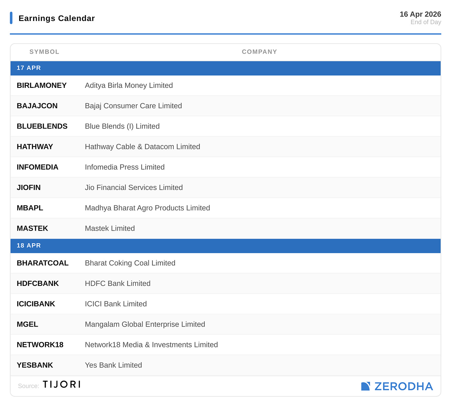The width and height of the screenshot is (471, 409).
Task: Click Madhya Bharat Agro Products Limited
Action: coord(148,208)
